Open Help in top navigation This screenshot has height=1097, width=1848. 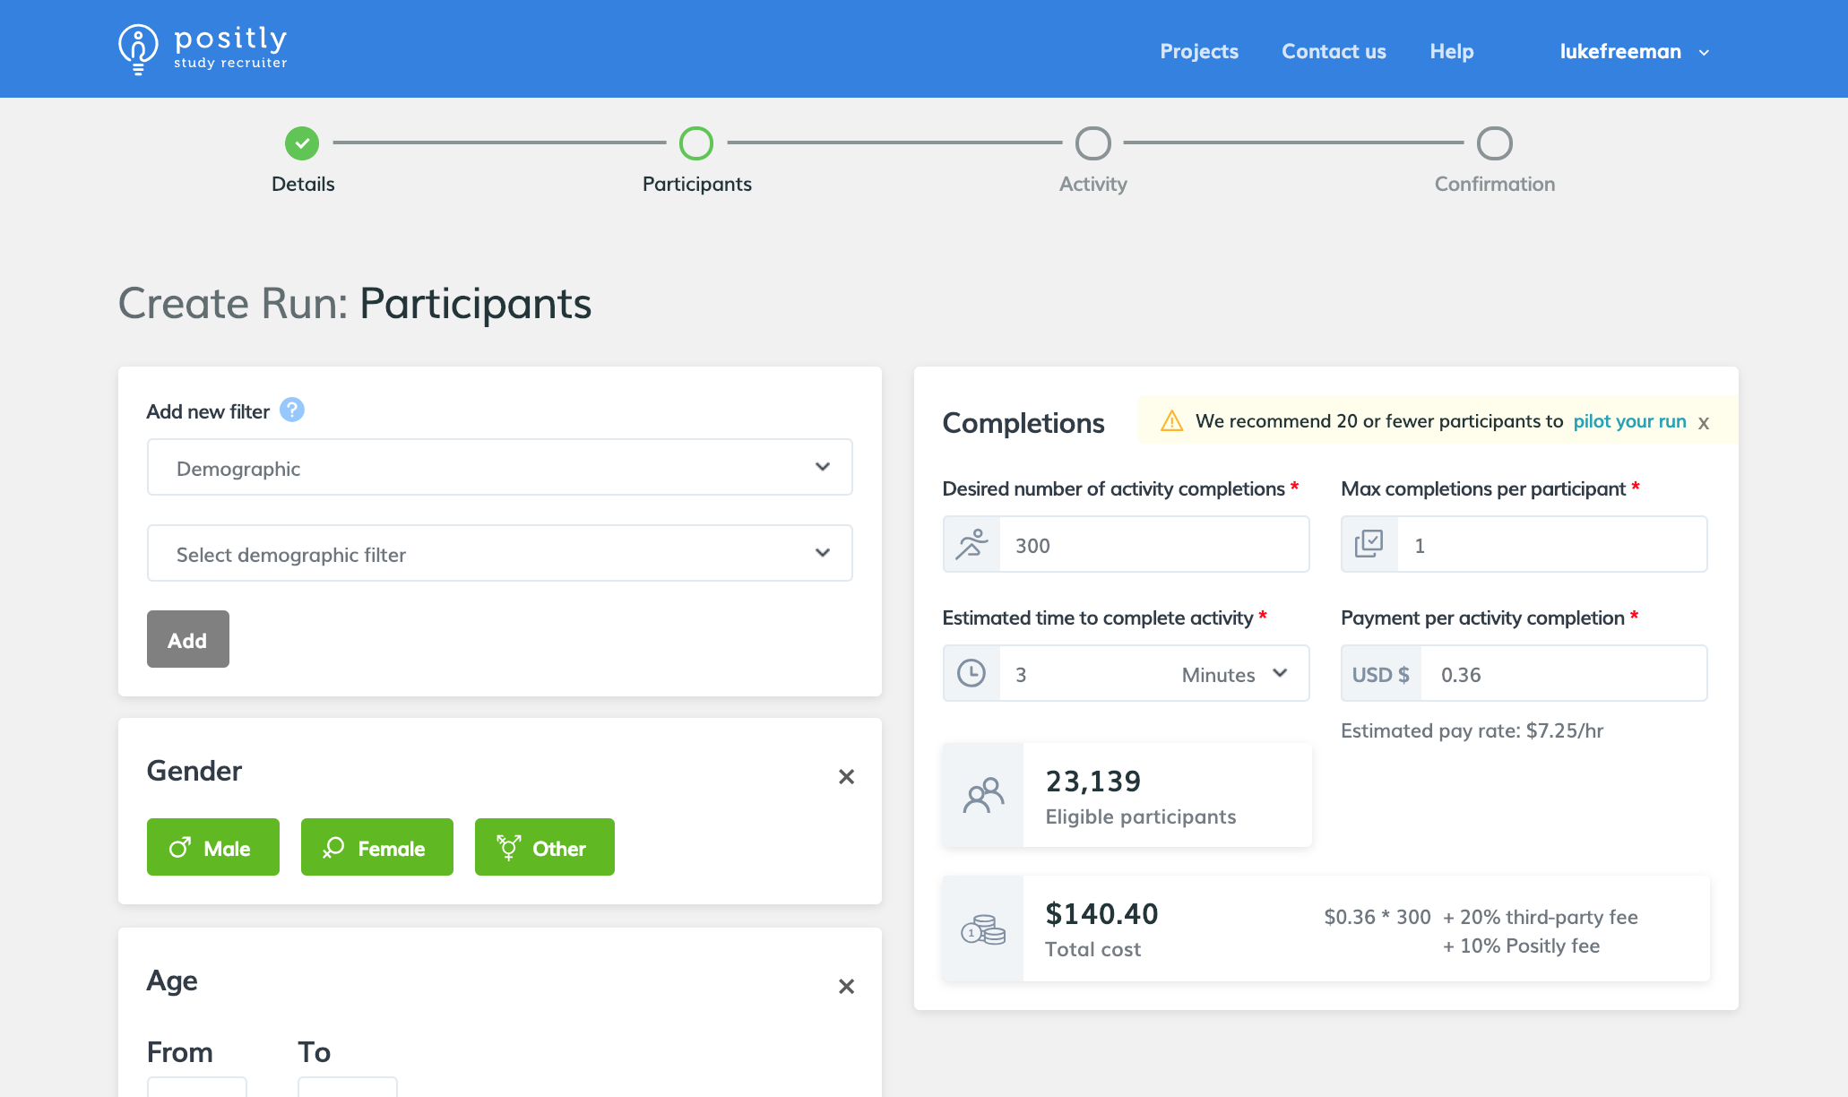tap(1452, 51)
